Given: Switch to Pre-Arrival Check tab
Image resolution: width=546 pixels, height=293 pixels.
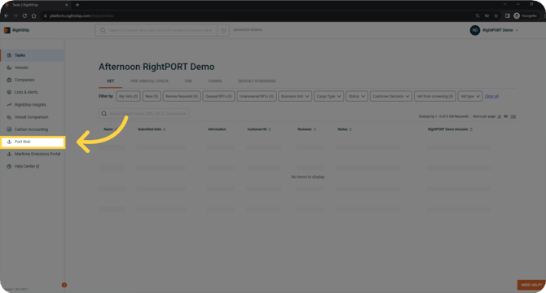Looking at the screenshot, I should pos(149,81).
